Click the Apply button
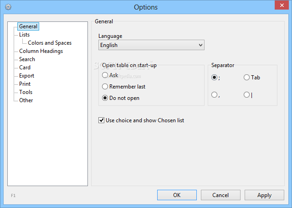Viewport: 292px width, 208px height. coord(264,195)
